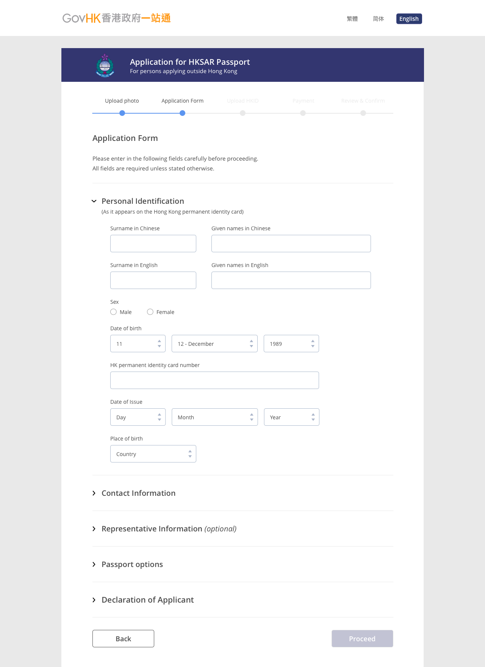The width and height of the screenshot is (485, 667).
Task: Switch language to Simplified Chinese 简体
Action: (x=379, y=19)
